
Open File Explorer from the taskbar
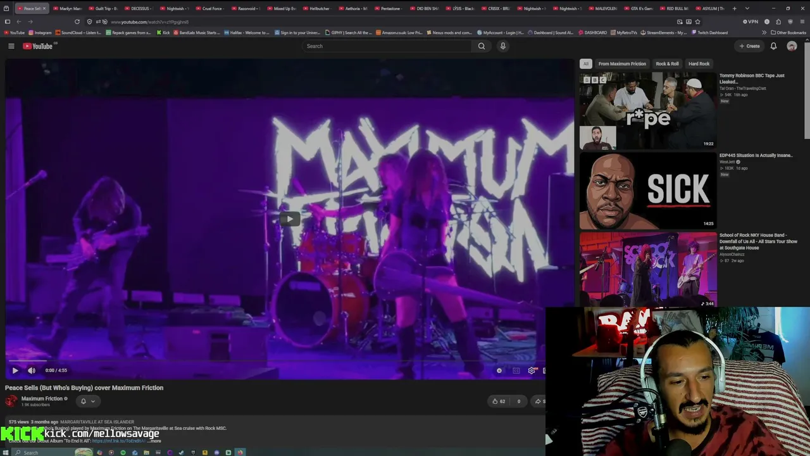(x=146, y=452)
